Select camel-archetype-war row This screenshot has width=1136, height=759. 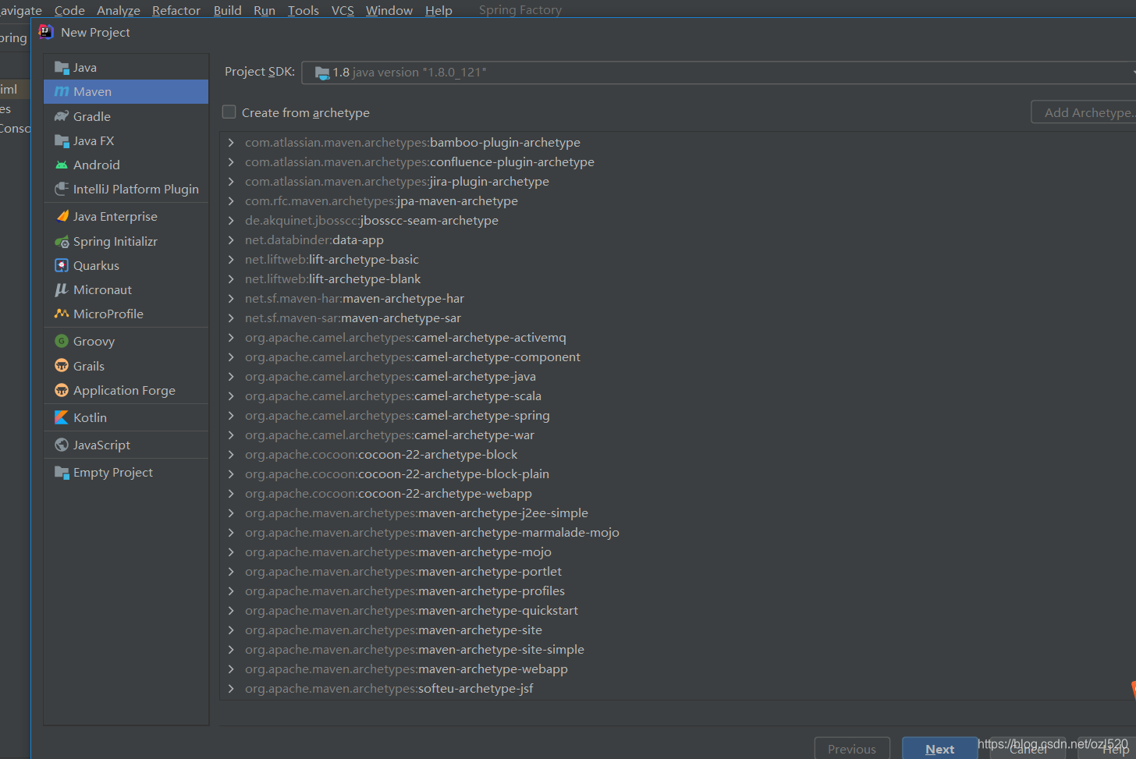[x=677, y=435]
